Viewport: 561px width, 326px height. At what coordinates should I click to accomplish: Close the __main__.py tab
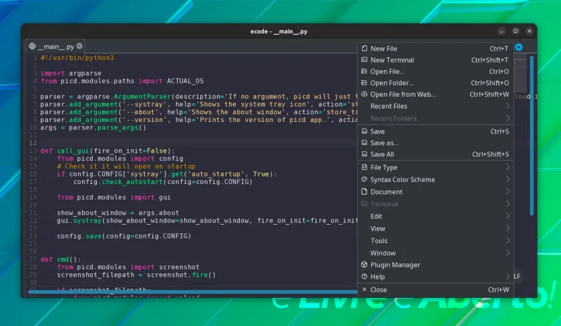pos(79,46)
